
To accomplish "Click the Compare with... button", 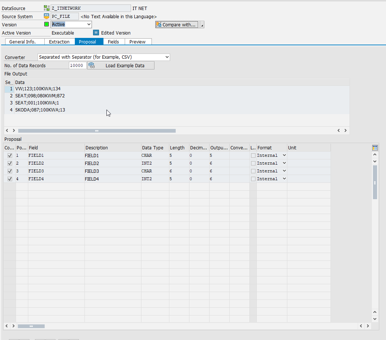I will 177,25.
